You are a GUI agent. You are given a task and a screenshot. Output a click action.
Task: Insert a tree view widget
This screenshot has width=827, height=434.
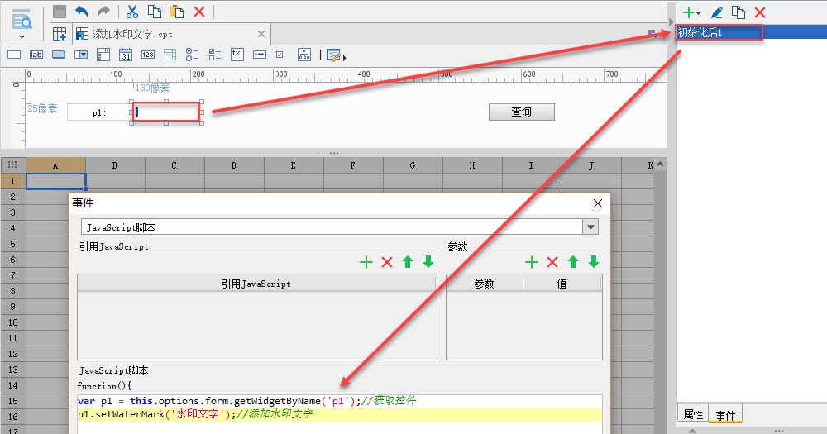[x=304, y=55]
